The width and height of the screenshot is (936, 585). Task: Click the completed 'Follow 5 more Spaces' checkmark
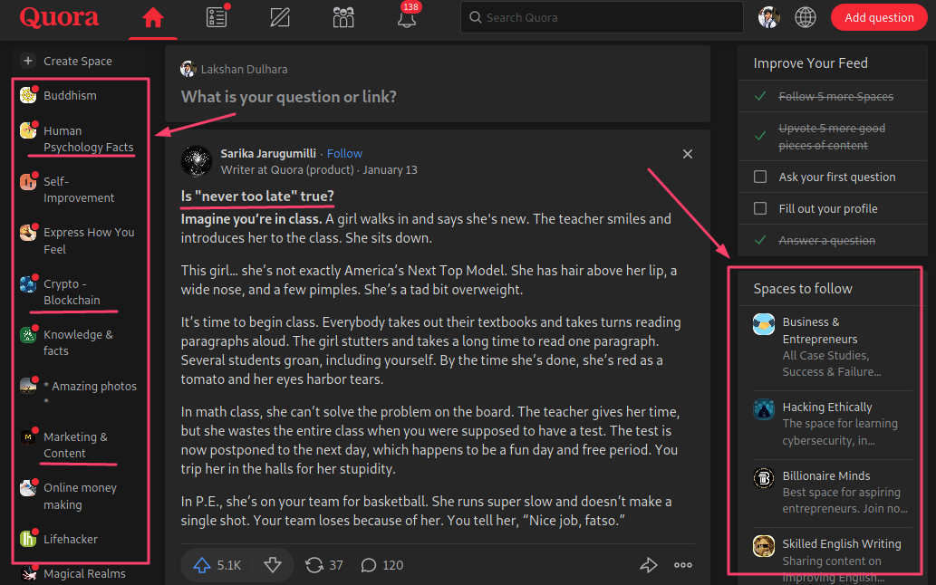coord(760,95)
